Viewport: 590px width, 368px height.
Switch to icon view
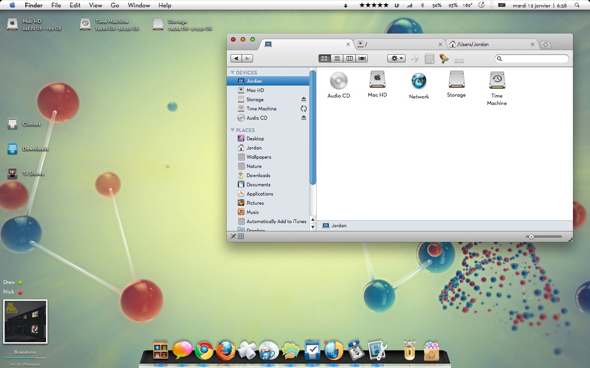324,58
